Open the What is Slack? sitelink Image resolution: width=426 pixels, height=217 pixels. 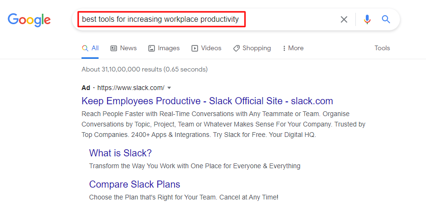[x=120, y=153]
